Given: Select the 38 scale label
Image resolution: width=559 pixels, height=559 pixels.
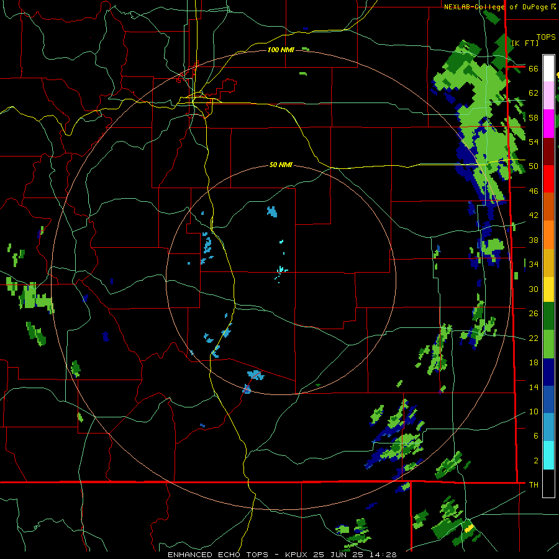Looking at the screenshot, I should click(x=534, y=240).
